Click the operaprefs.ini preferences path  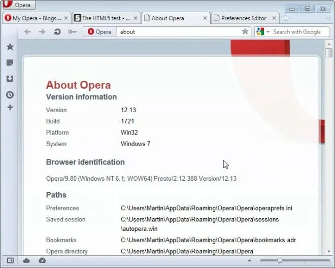point(207,208)
